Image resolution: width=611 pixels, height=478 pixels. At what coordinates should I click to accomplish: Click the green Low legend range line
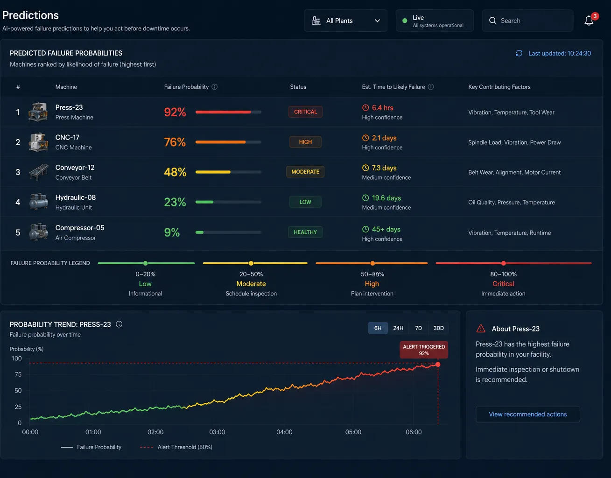click(146, 263)
